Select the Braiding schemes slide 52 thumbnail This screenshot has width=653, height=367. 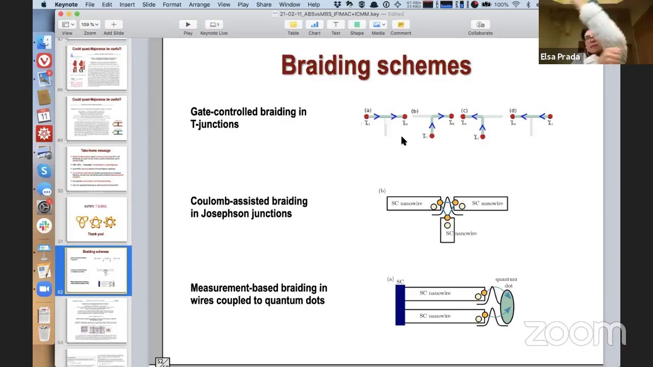click(96, 271)
